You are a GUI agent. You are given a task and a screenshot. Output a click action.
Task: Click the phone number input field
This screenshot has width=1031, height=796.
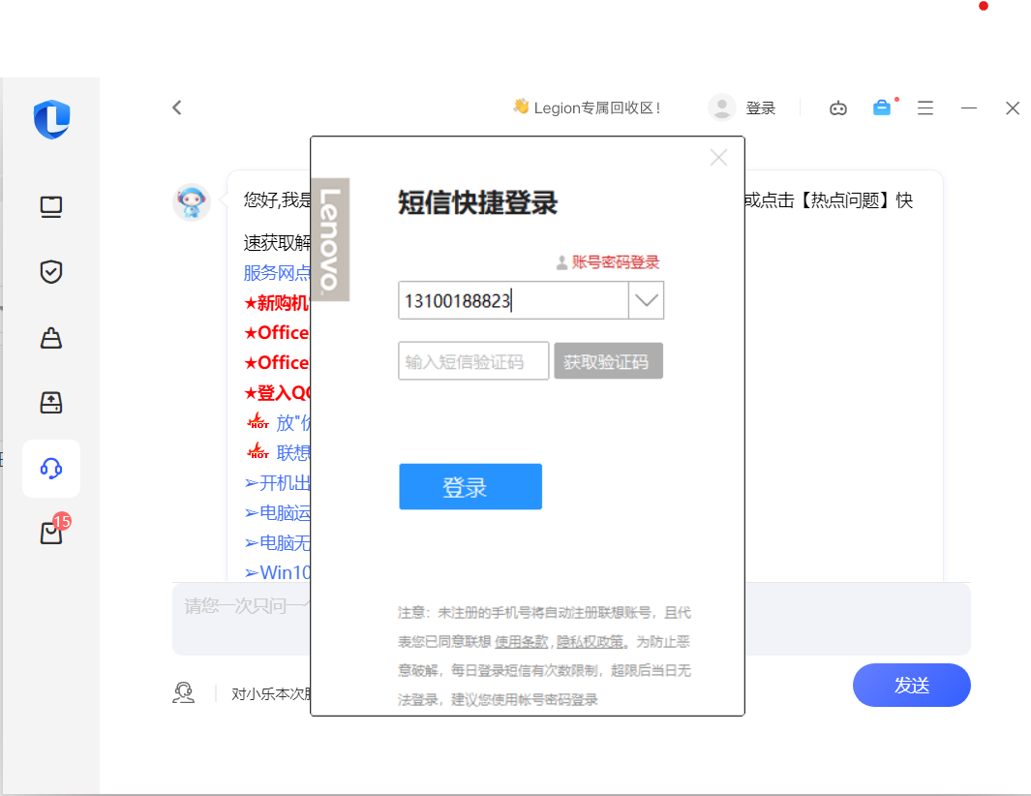click(x=513, y=300)
